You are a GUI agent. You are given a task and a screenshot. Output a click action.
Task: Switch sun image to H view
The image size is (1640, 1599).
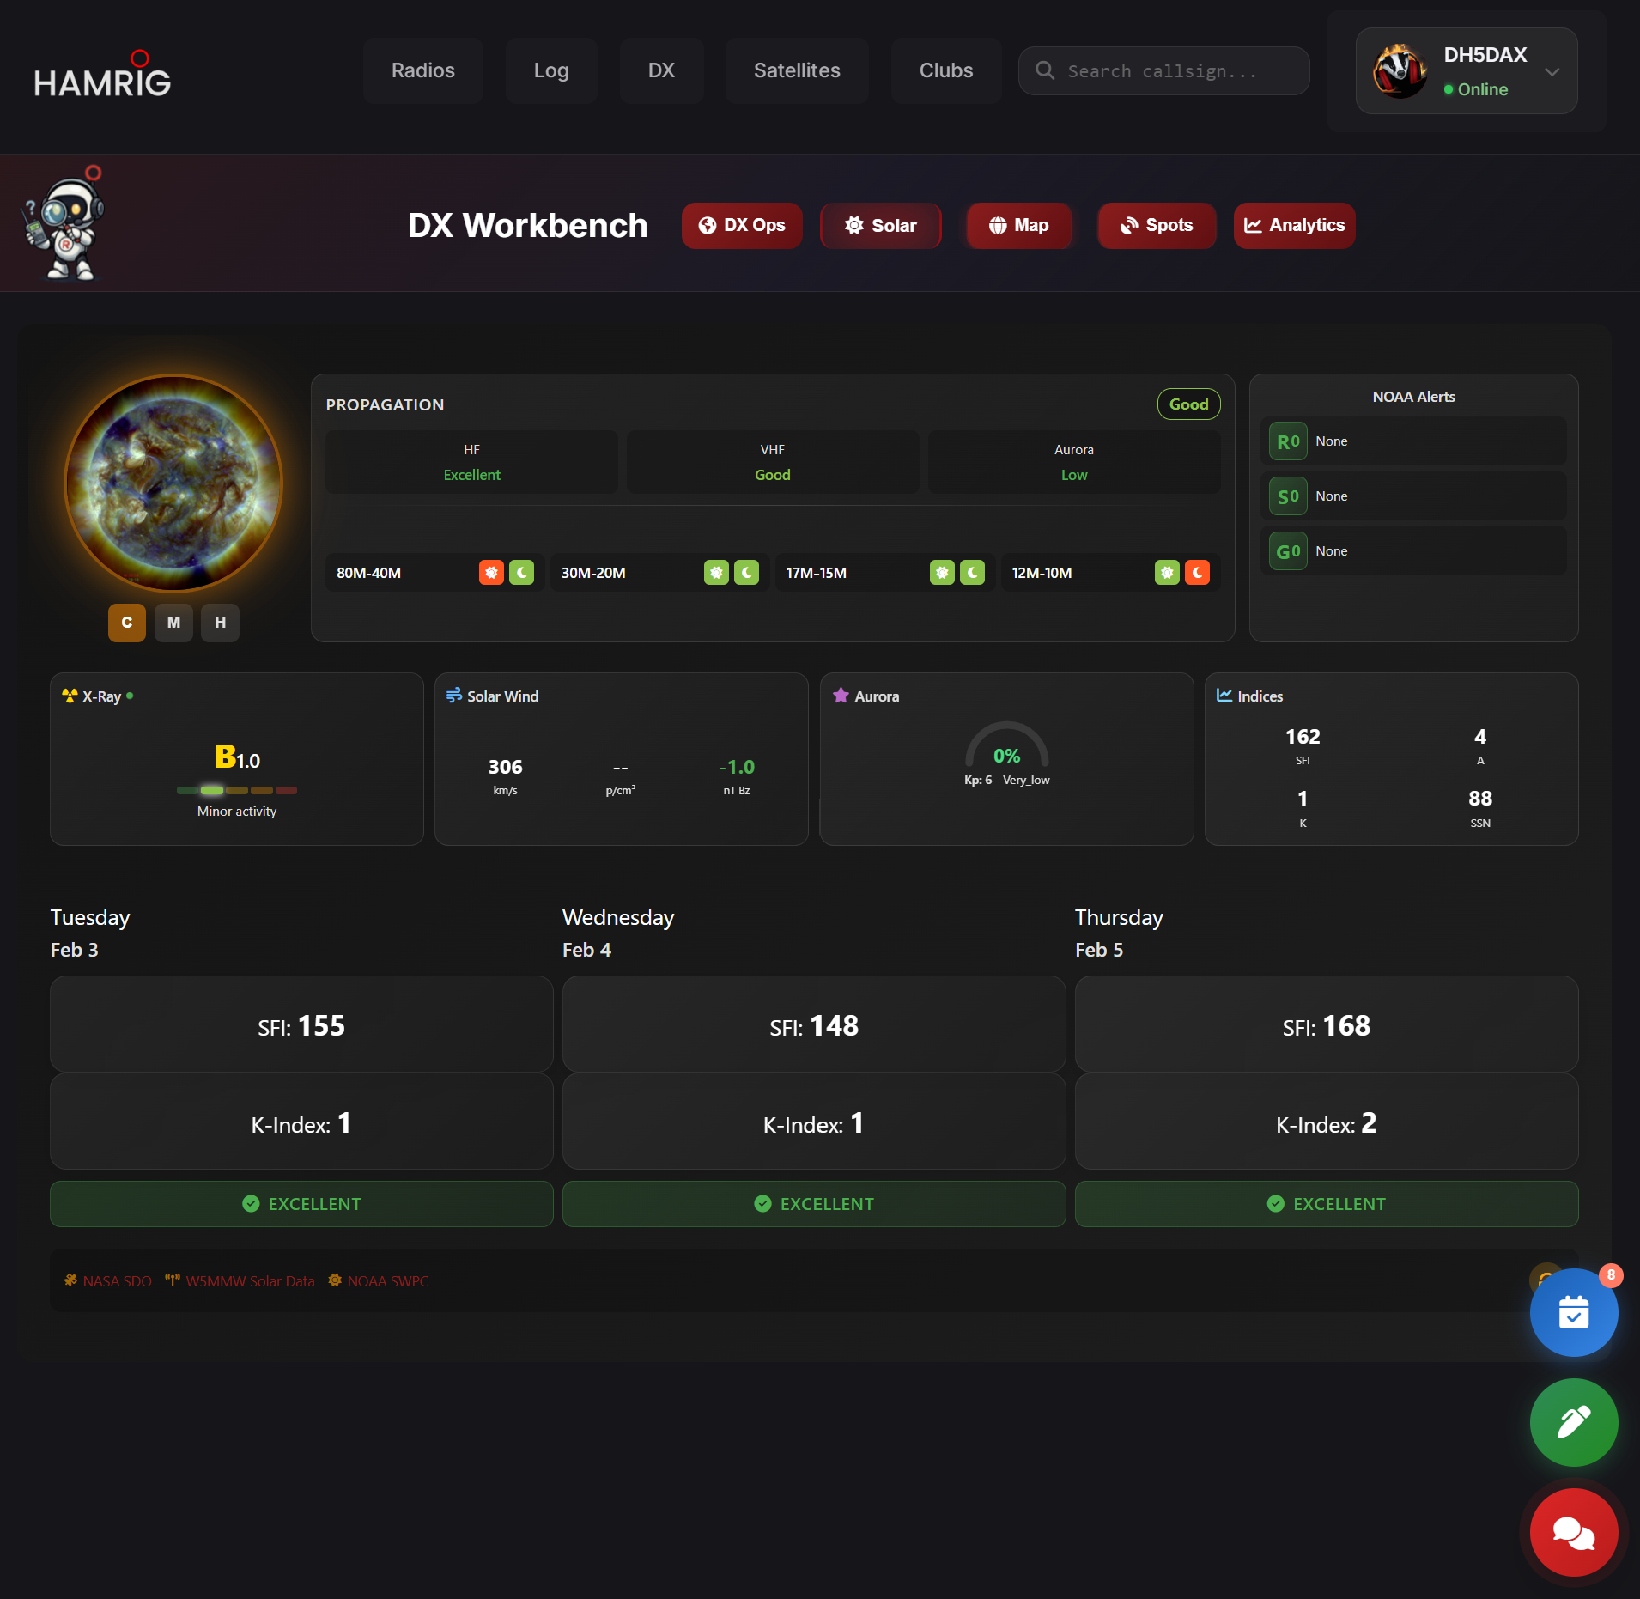[x=220, y=623]
